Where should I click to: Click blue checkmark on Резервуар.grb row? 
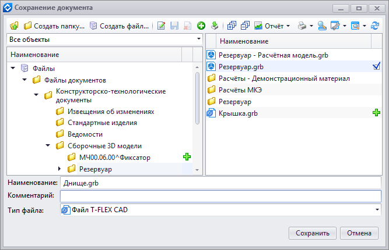click(x=376, y=66)
